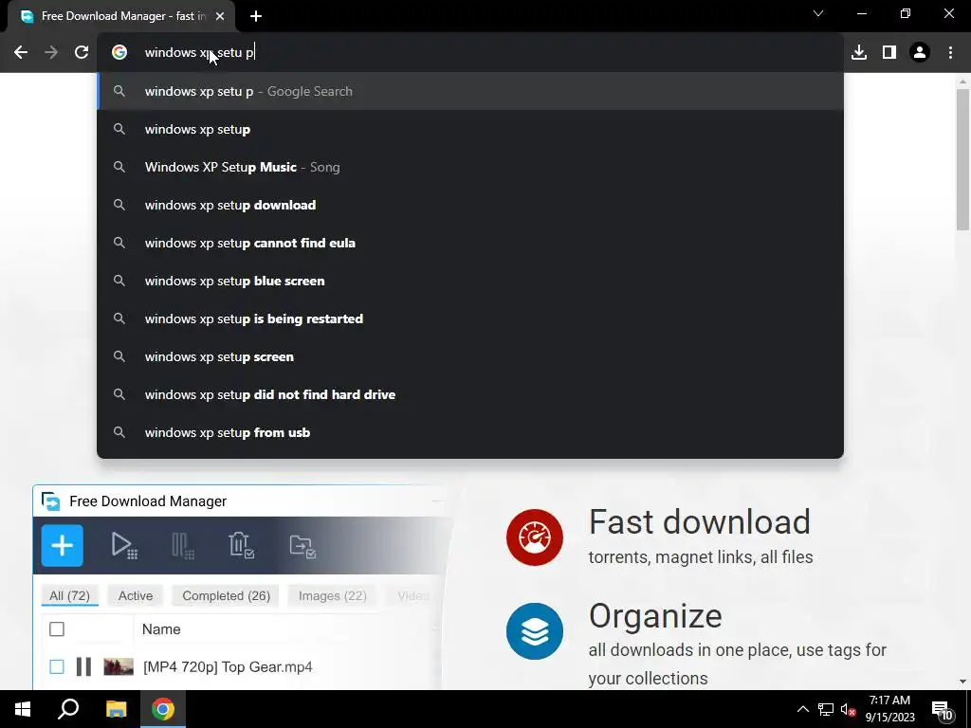This screenshot has height=728, width=971.
Task: Toggle the select-all checkbox beside Name
Action: (x=56, y=629)
